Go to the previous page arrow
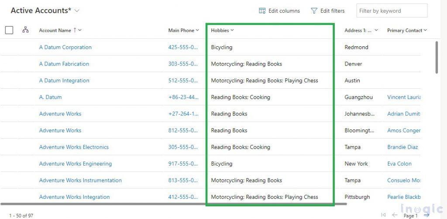 click(x=395, y=215)
